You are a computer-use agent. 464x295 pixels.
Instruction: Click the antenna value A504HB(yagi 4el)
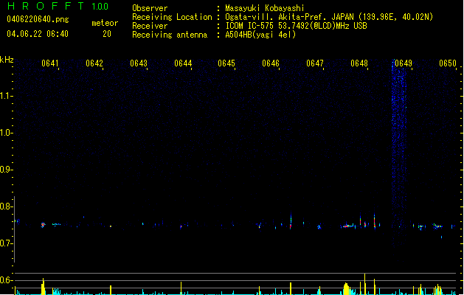pos(260,35)
